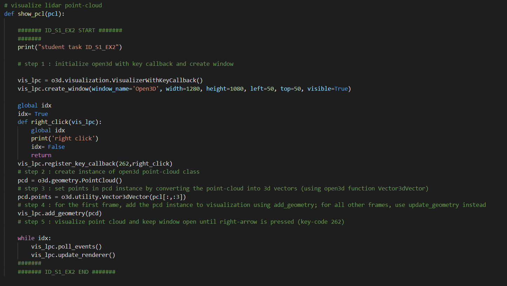Click the 'idx= True' assignment line

(33, 114)
